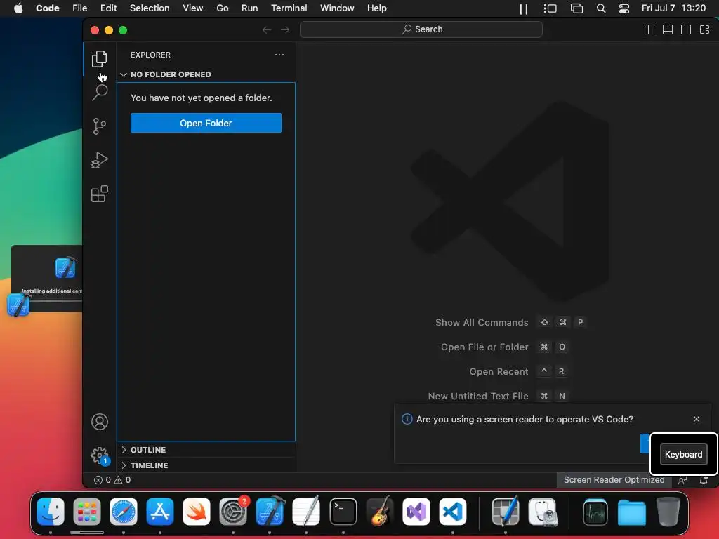The image size is (719, 539).
Task: Open the blue folder in the Dock
Action: click(631, 512)
